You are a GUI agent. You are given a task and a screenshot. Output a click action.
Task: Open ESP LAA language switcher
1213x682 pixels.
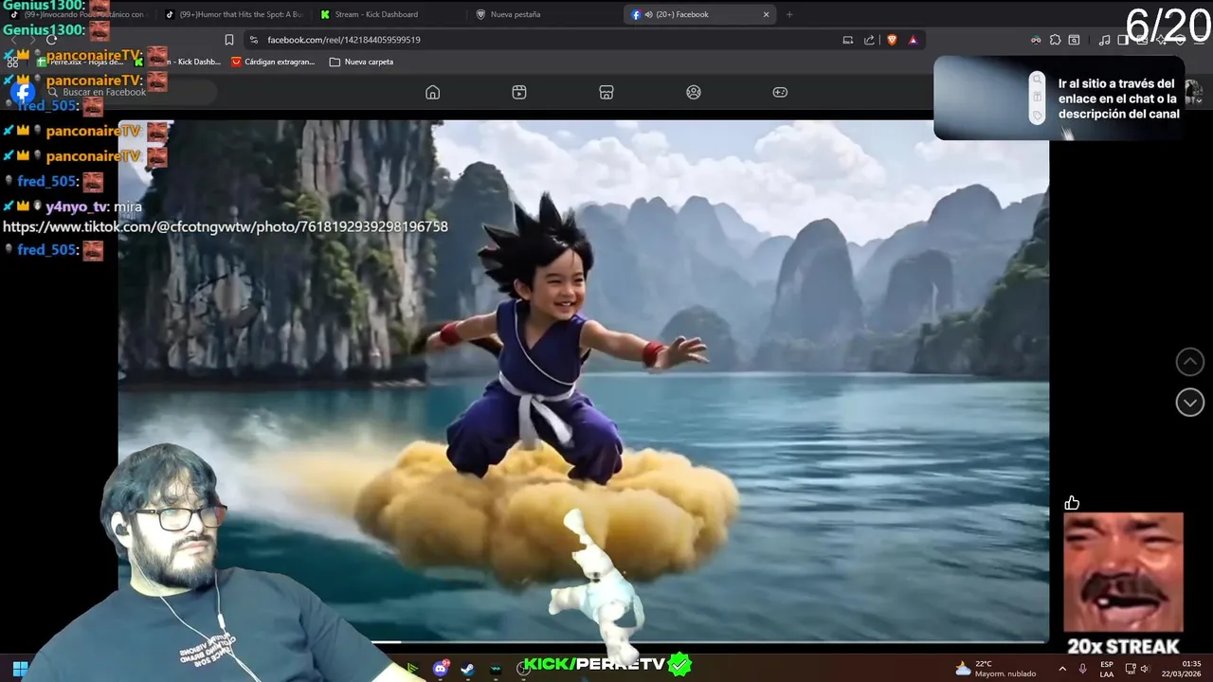click(1107, 669)
